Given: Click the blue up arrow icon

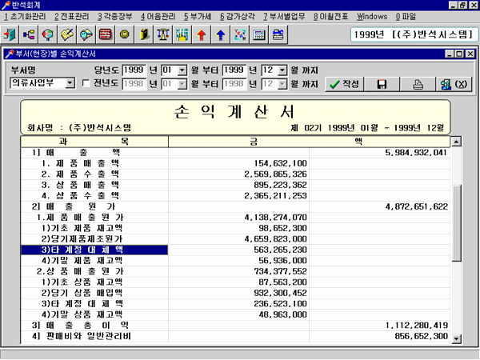Looking at the screenshot, I should pyautogui.click(x=221, y=34).
